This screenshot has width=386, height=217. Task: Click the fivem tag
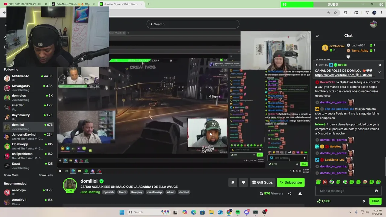pyautogui.click(x=122, y=192)
